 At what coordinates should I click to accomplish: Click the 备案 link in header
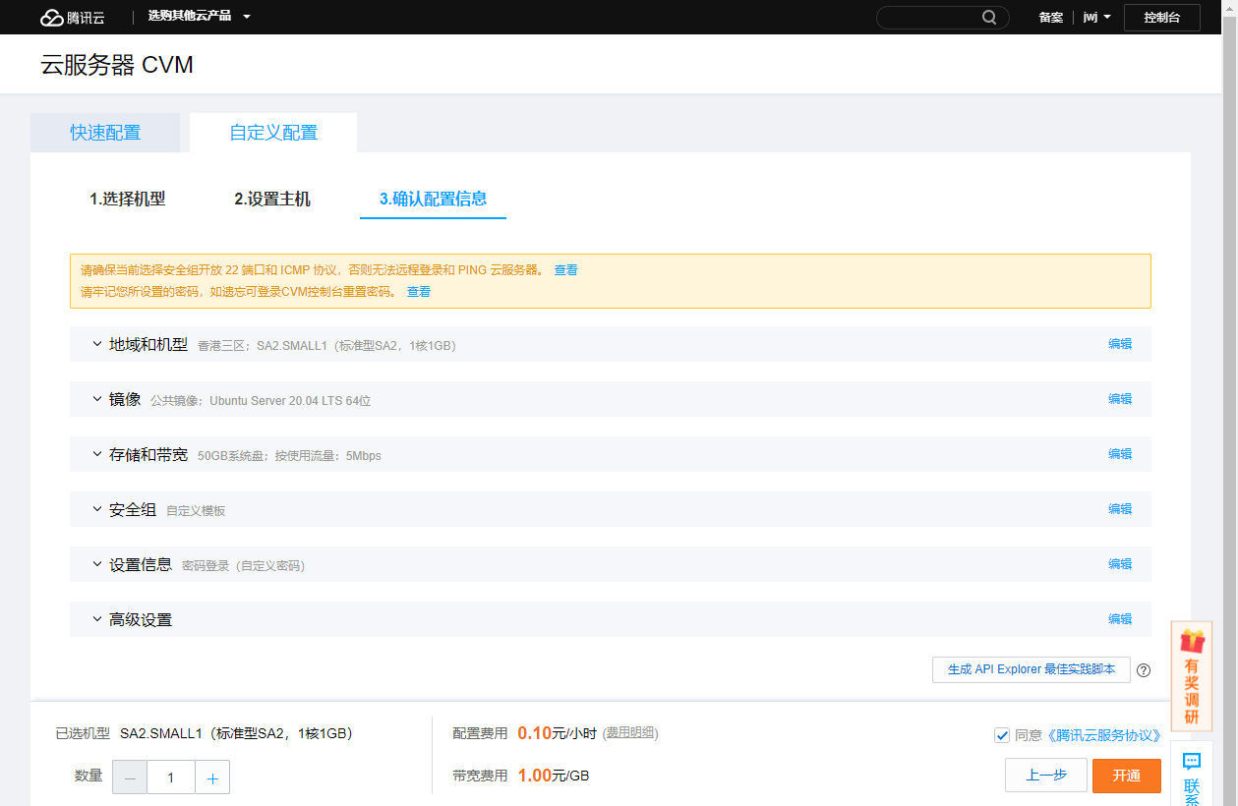[x=1051, y=17]
